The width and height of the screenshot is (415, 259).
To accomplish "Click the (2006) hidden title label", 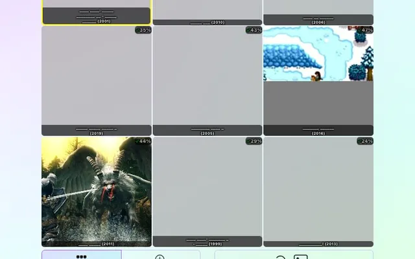I will pos(318,20).
